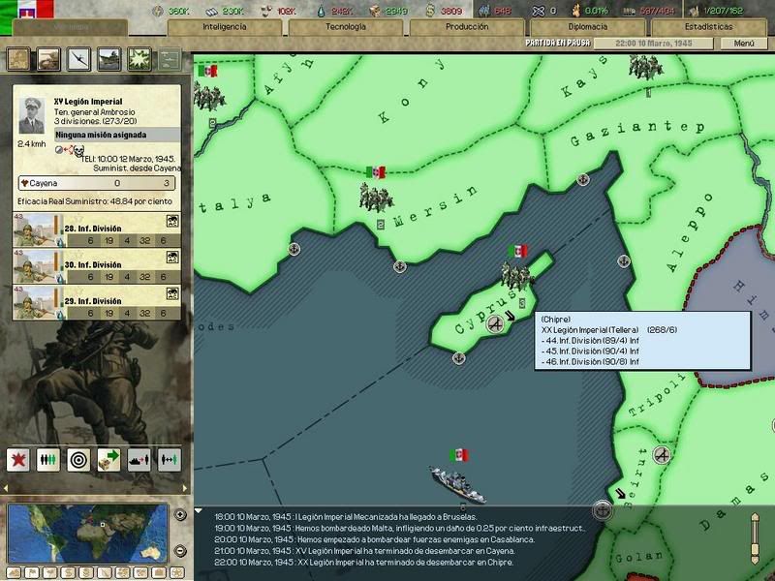
Task: Open the map overview hotkey icon
Action: click(18, 59)
